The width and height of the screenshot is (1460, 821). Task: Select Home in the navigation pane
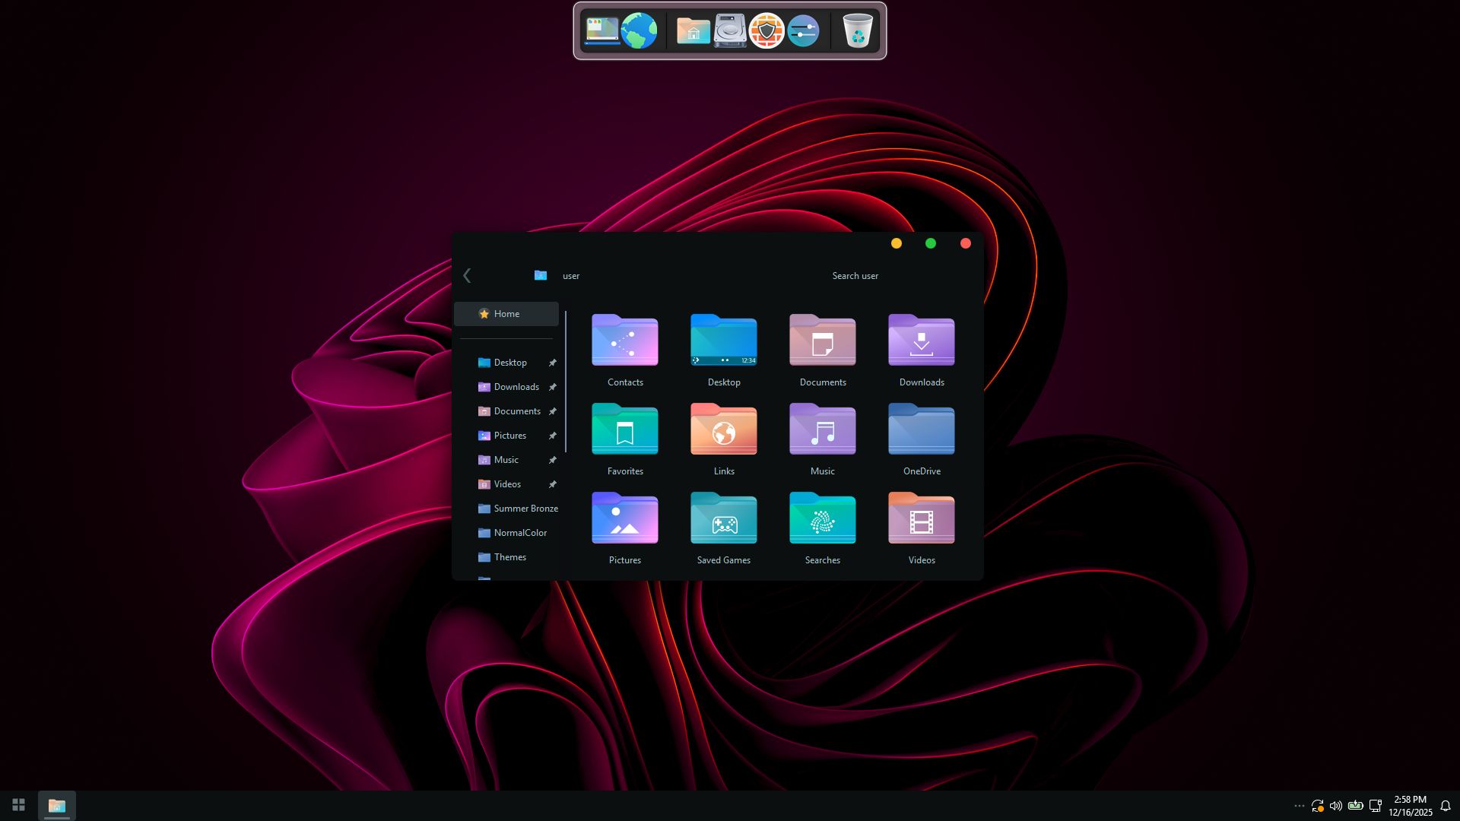[506, 314]
